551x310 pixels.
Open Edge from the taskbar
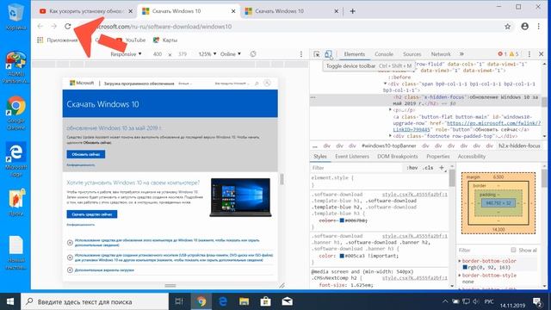223,301
